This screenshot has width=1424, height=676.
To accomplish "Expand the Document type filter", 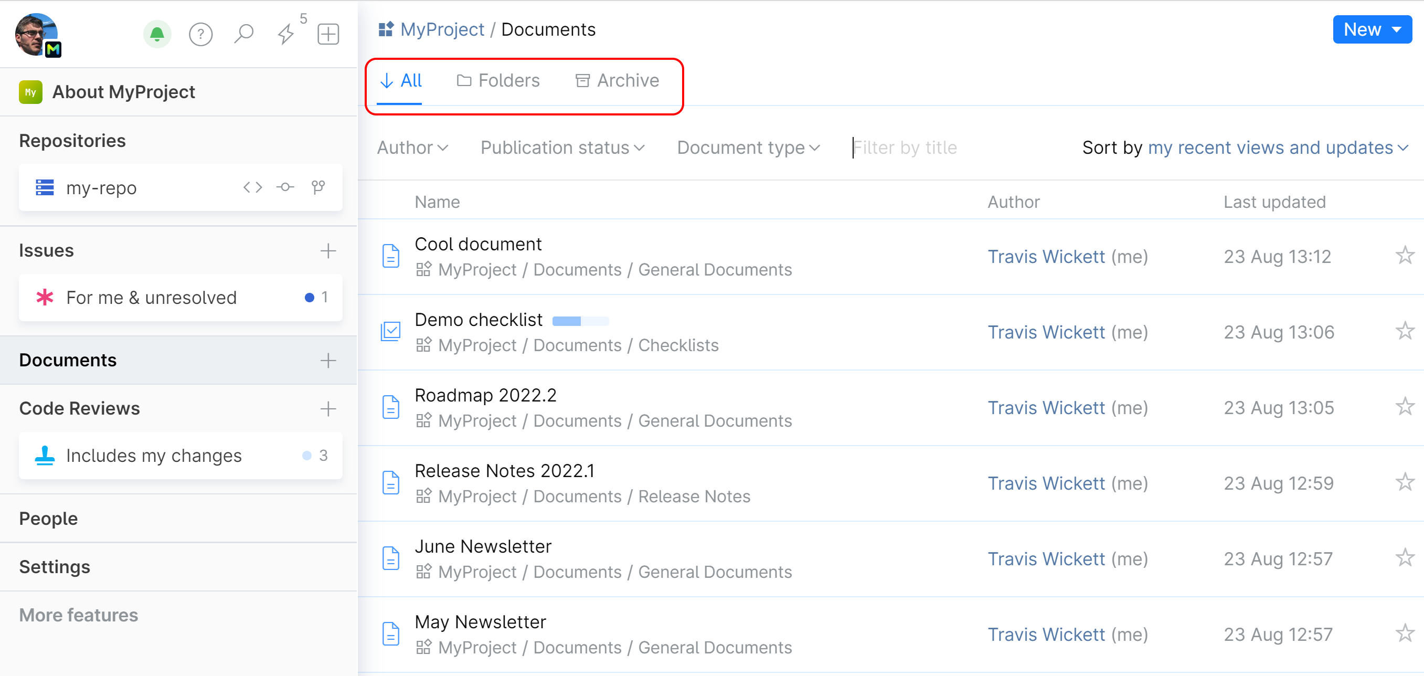I will click(x=748, y=147).
